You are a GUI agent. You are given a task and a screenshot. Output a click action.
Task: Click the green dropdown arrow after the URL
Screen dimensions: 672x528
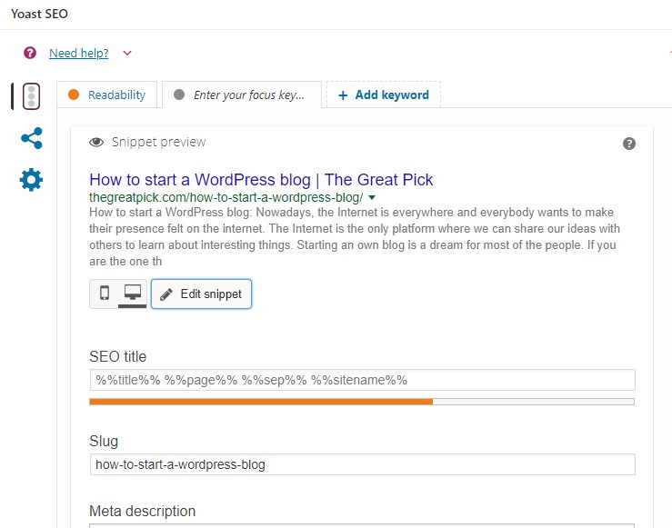pos(372,197)
